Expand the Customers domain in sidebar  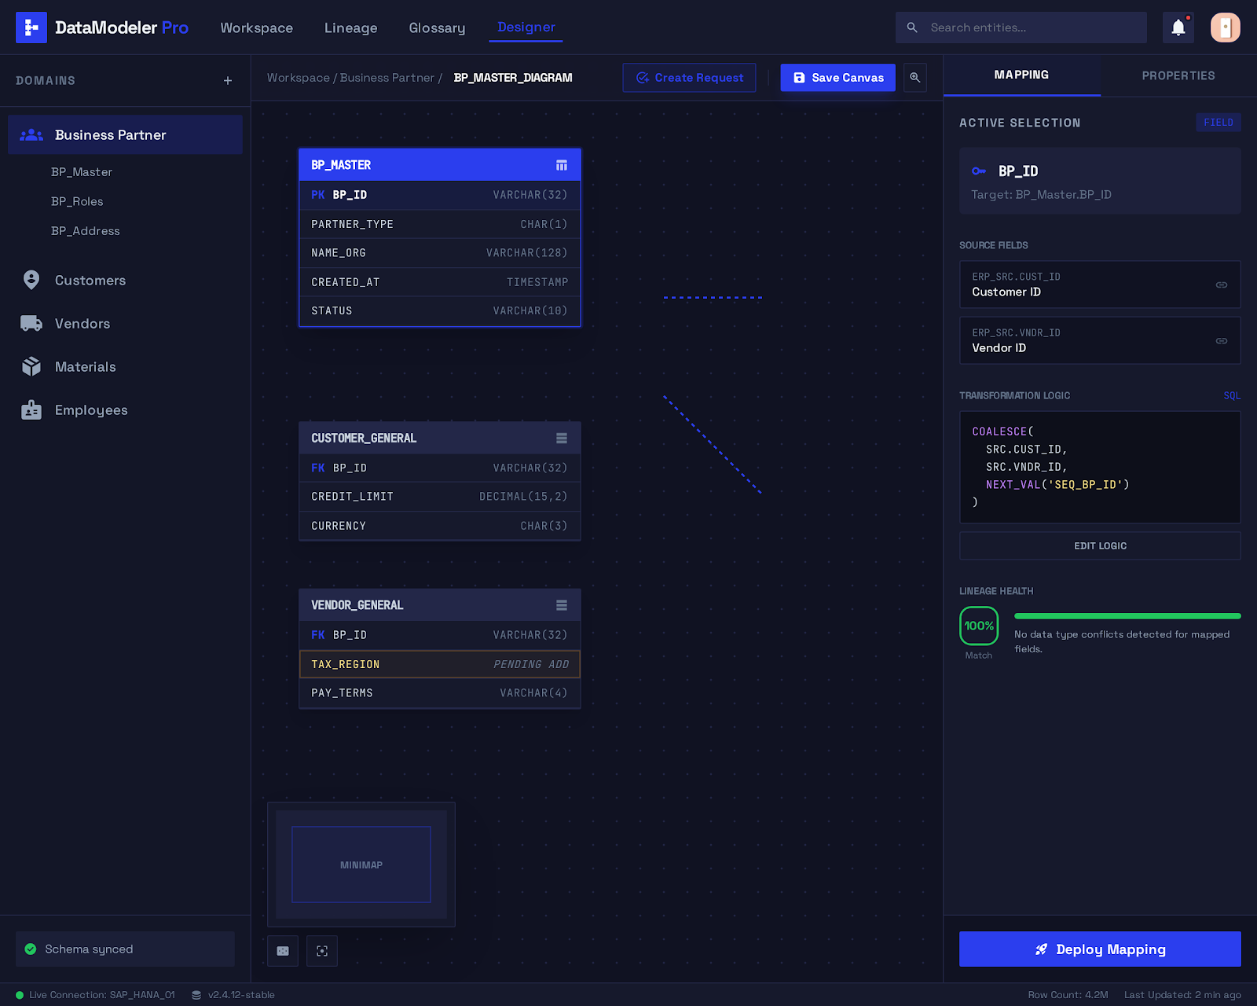tap(90, 281)
